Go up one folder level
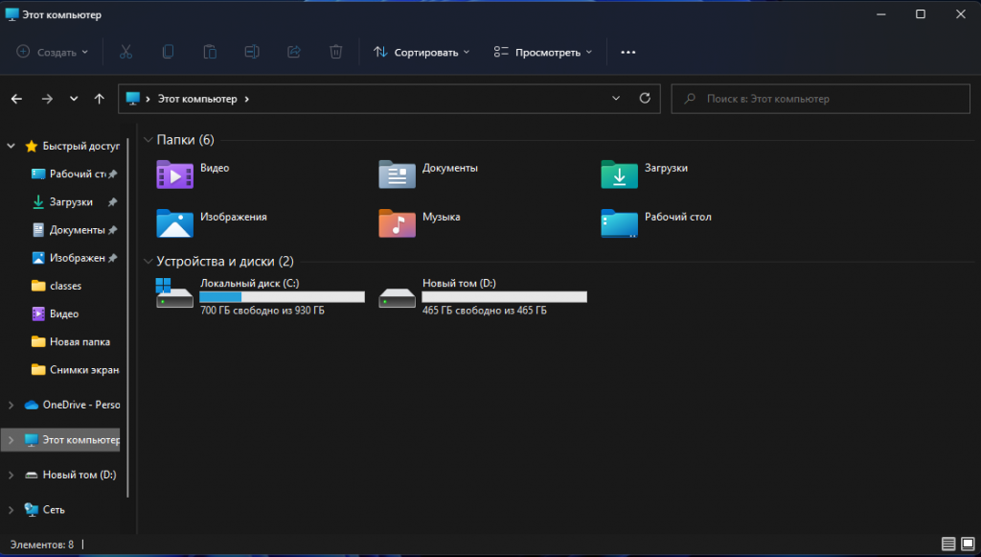This screenshot has height=557, width=981. click(100, 99)
